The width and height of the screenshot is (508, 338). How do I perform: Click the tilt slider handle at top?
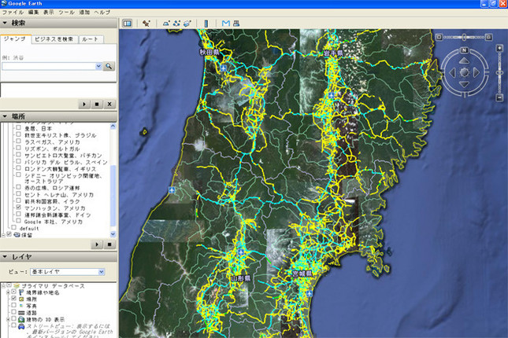pos(465,35)
